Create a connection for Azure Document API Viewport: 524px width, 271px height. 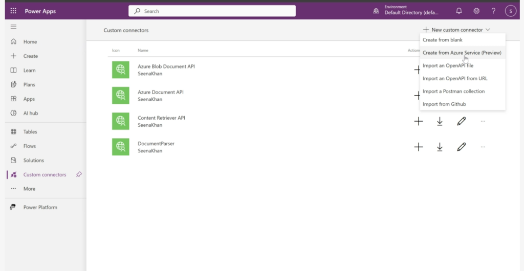click(417, 96)
